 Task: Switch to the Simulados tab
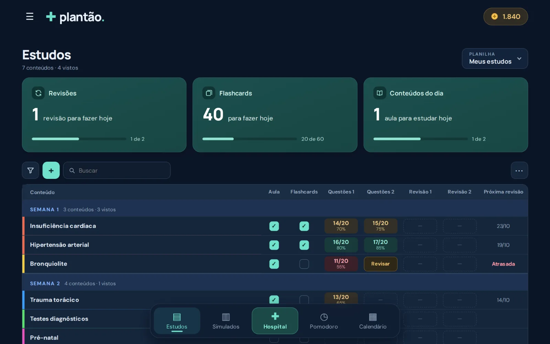(226, 321)
